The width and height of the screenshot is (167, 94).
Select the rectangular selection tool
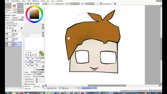[x=26, y=53]
